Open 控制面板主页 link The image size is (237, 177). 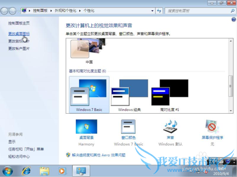(19, 23)
